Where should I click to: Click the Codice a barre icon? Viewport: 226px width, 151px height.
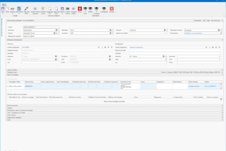pos(67,9)
